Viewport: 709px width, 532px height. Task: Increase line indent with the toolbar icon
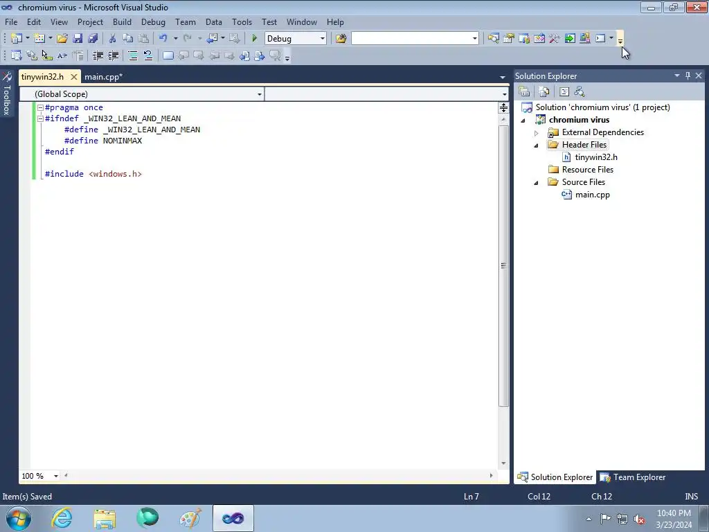(113, 55)
